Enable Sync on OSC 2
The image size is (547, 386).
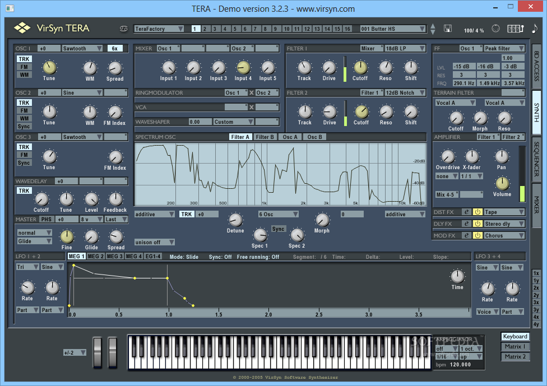point(24,127)
